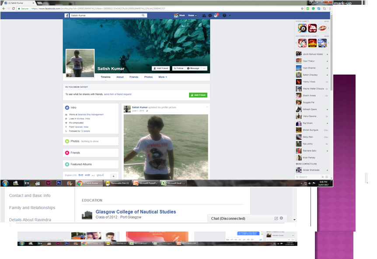This screenshot has height=259, width=377.
Task: Open chat settings gear icon
Action: point(282,218)
